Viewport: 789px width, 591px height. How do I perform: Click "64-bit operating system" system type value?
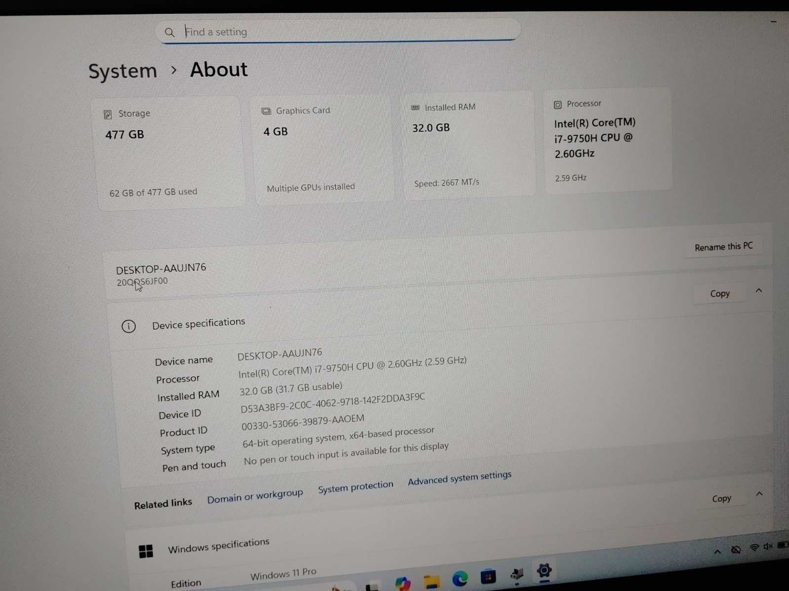tap(338, 437)
